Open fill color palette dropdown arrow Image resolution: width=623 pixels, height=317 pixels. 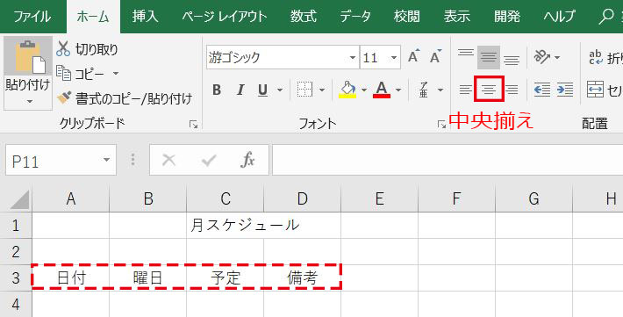(363, 90)
